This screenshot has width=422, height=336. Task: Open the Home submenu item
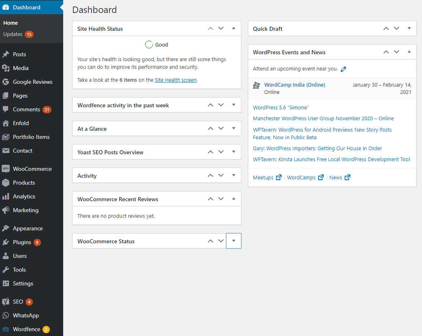click(x=11, y=23)
